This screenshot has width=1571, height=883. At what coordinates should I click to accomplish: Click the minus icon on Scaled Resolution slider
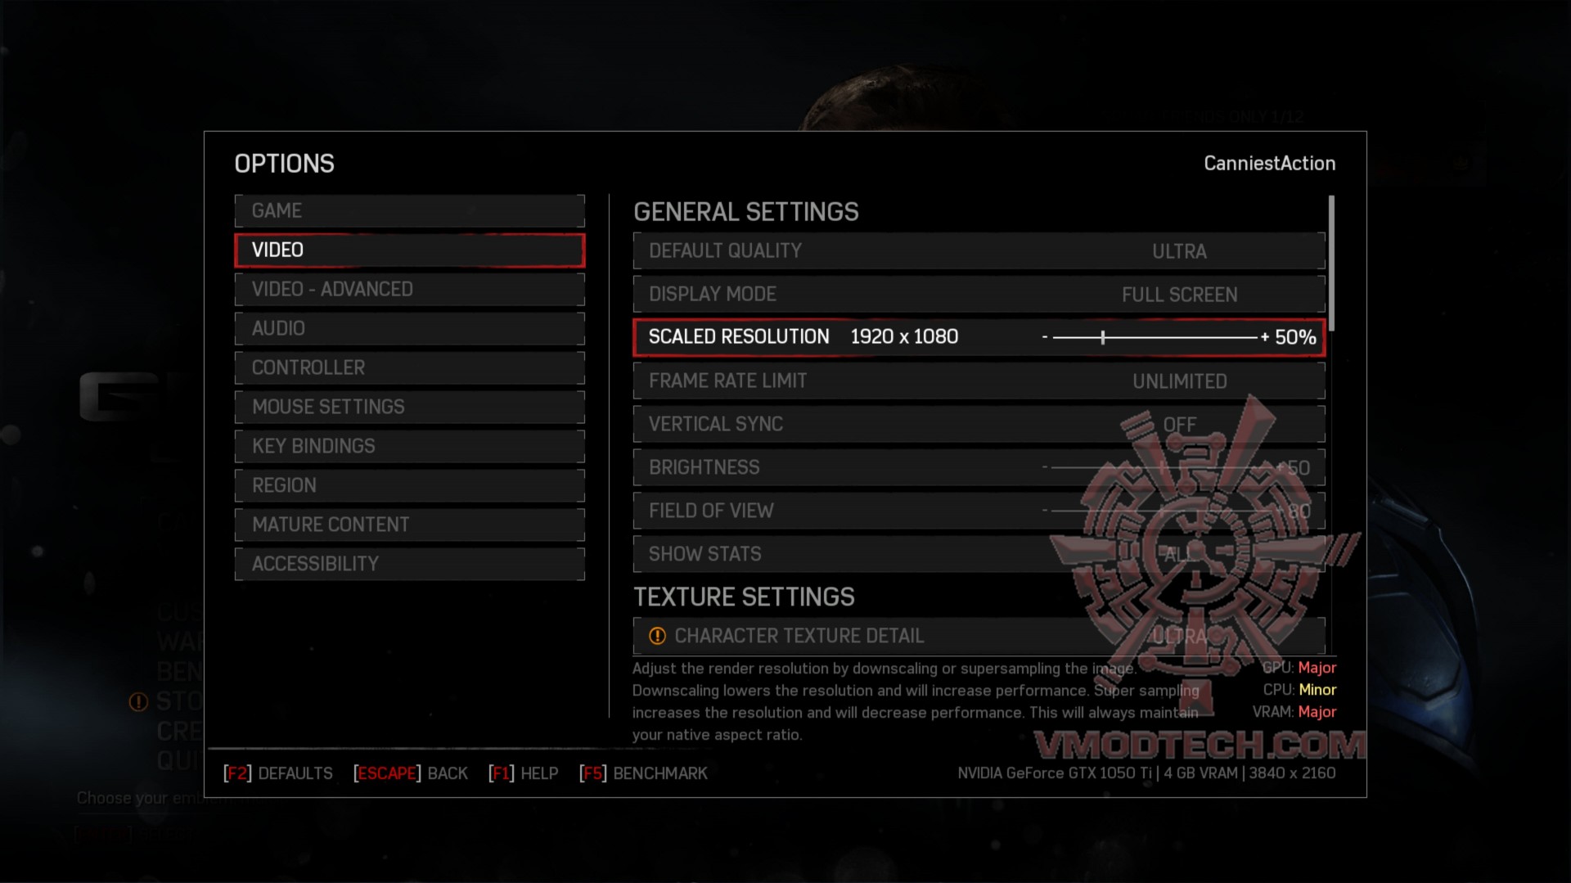point(1045,337)
